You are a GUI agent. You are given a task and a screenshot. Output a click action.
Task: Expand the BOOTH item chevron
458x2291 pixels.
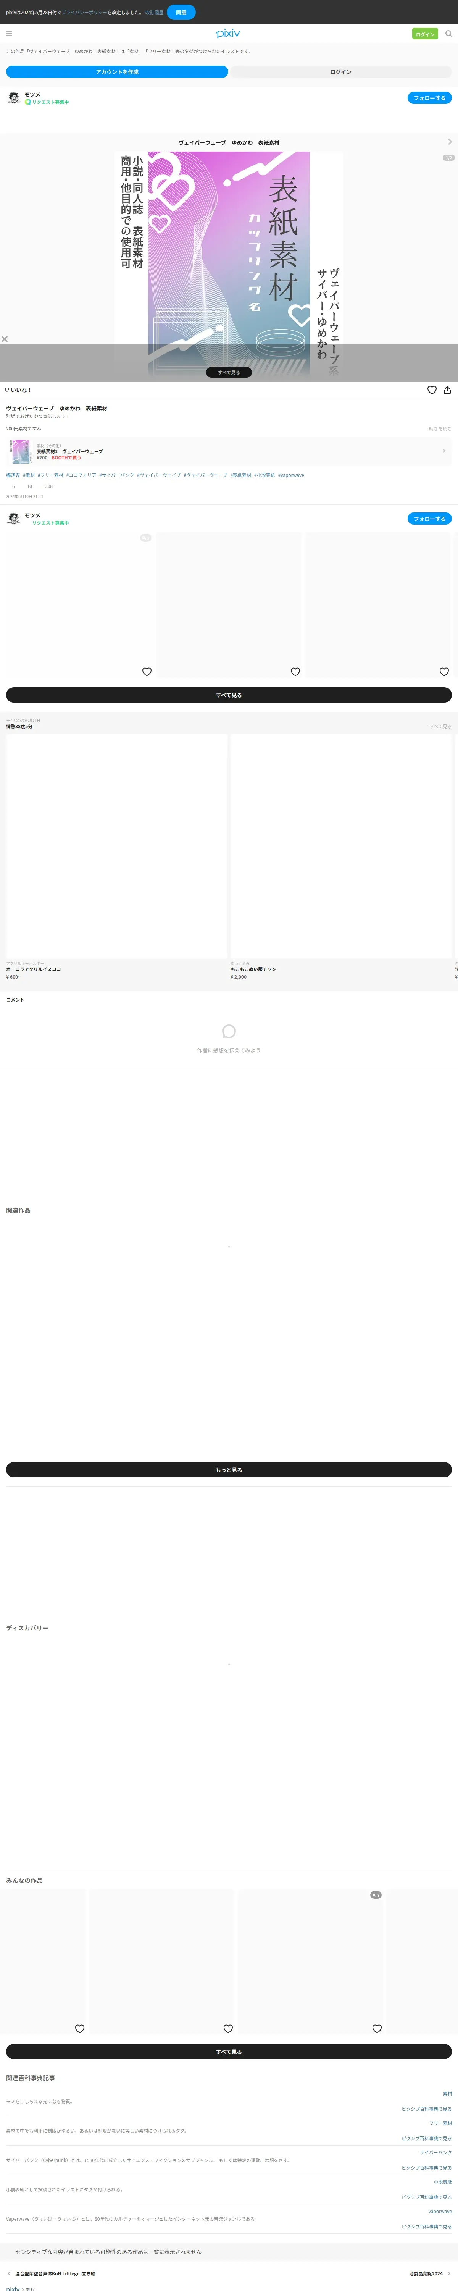click(444, 451)
